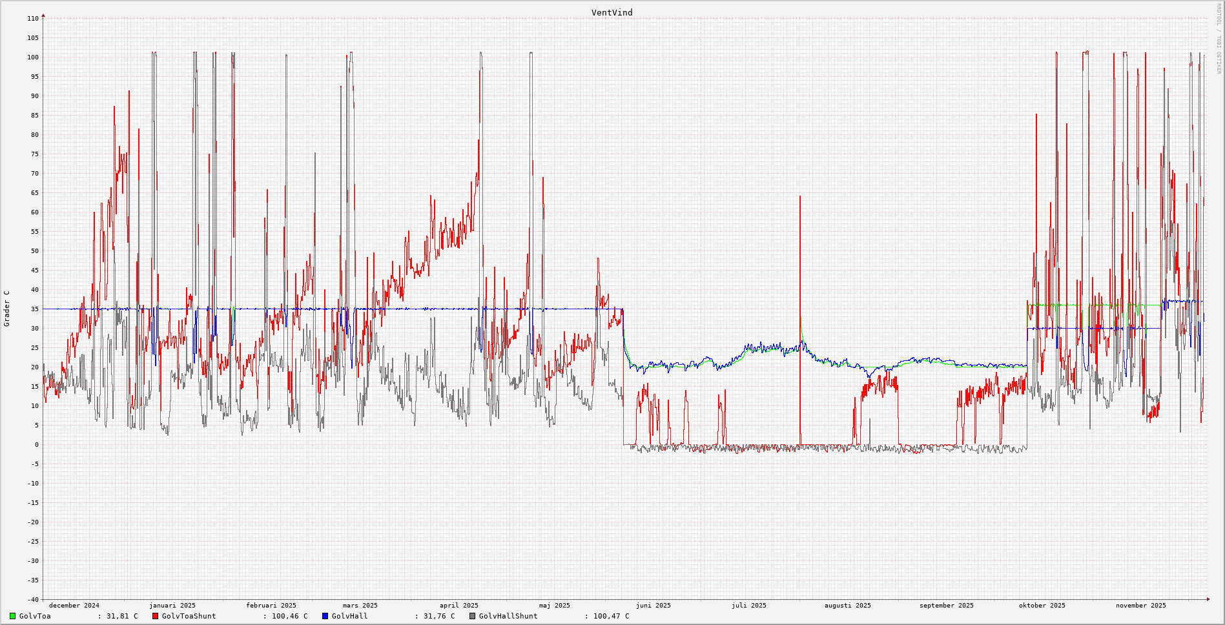Select the juni 2025 month label

[653, 606]
